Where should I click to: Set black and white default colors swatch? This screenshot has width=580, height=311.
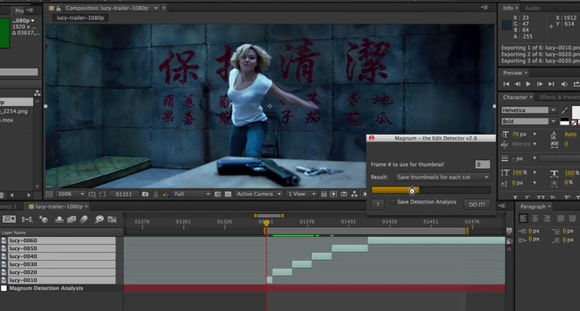(565, 121)
